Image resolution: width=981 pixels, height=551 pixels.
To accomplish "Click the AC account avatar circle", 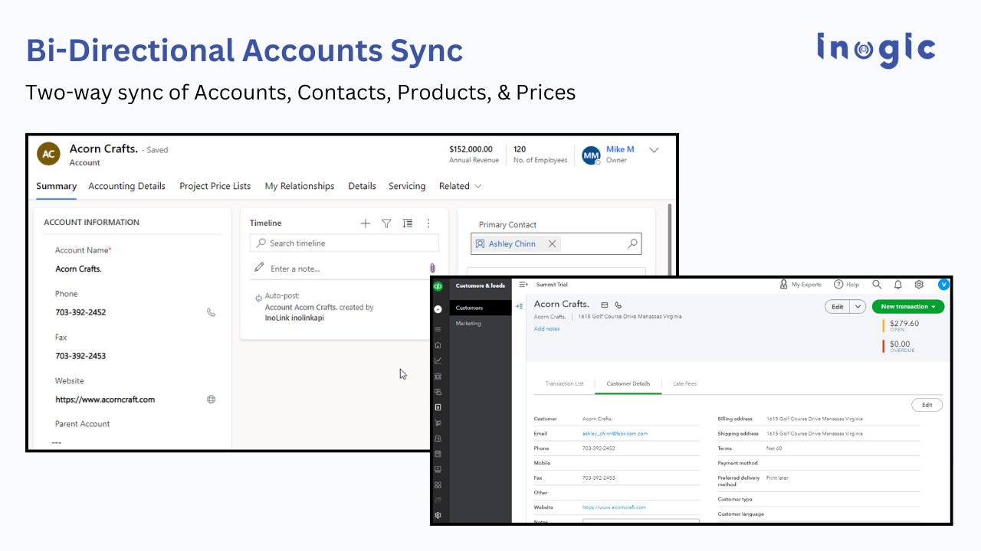I will [x=48, y=154].
